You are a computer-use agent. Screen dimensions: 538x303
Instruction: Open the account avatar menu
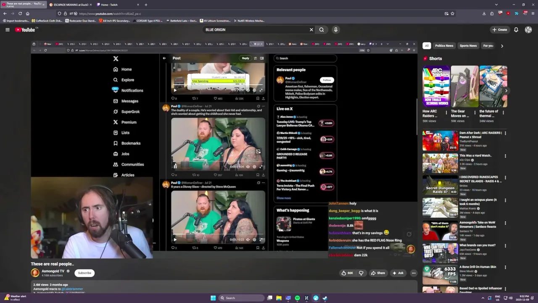point(528,29)
